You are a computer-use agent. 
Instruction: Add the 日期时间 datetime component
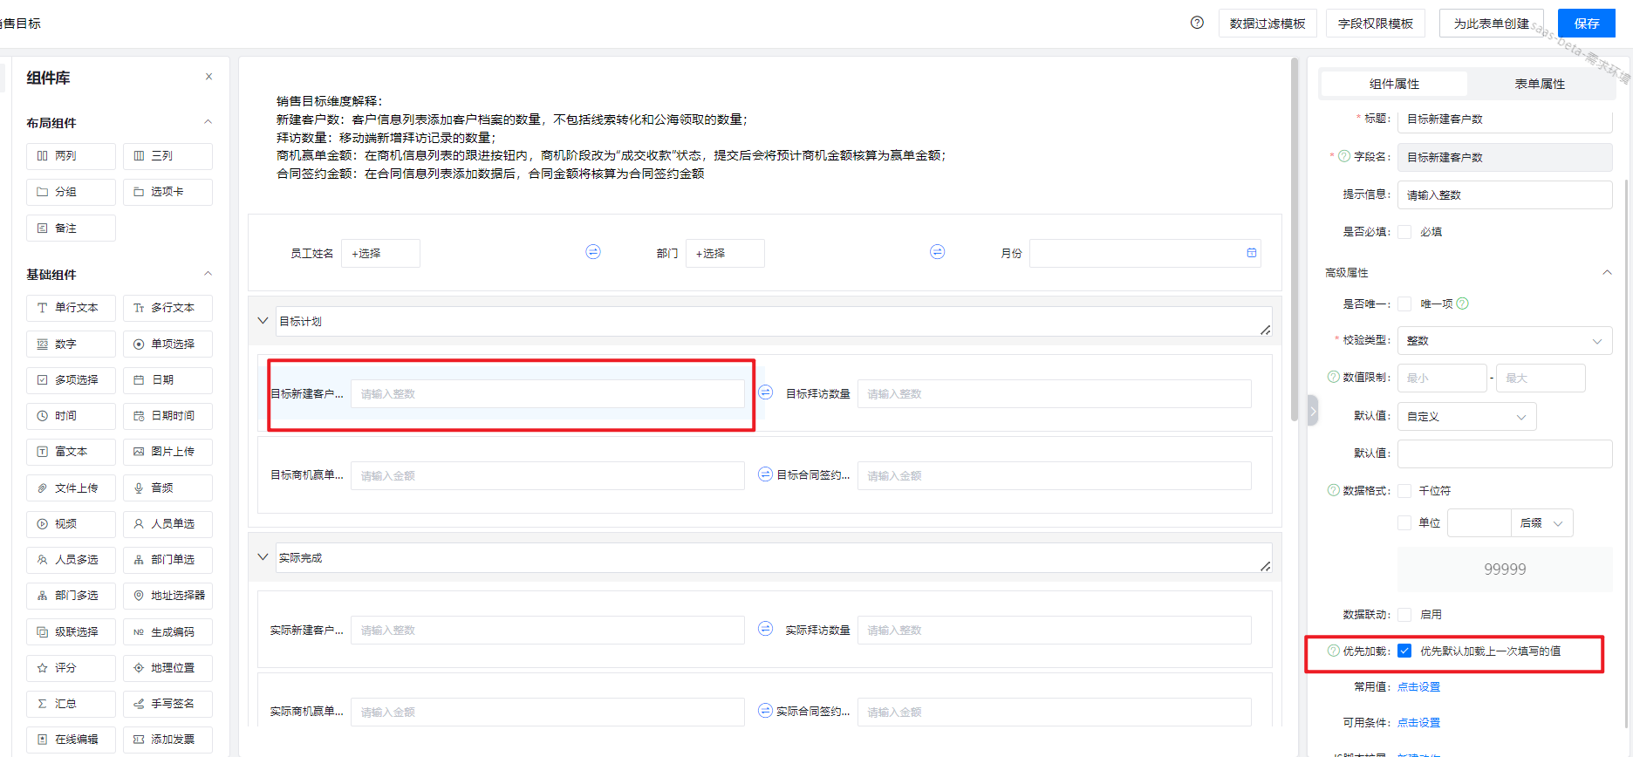[167, 416]
